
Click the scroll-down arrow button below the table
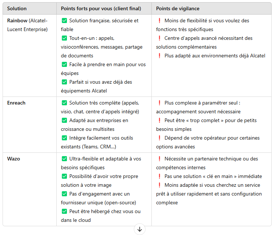tap(139, 229)
